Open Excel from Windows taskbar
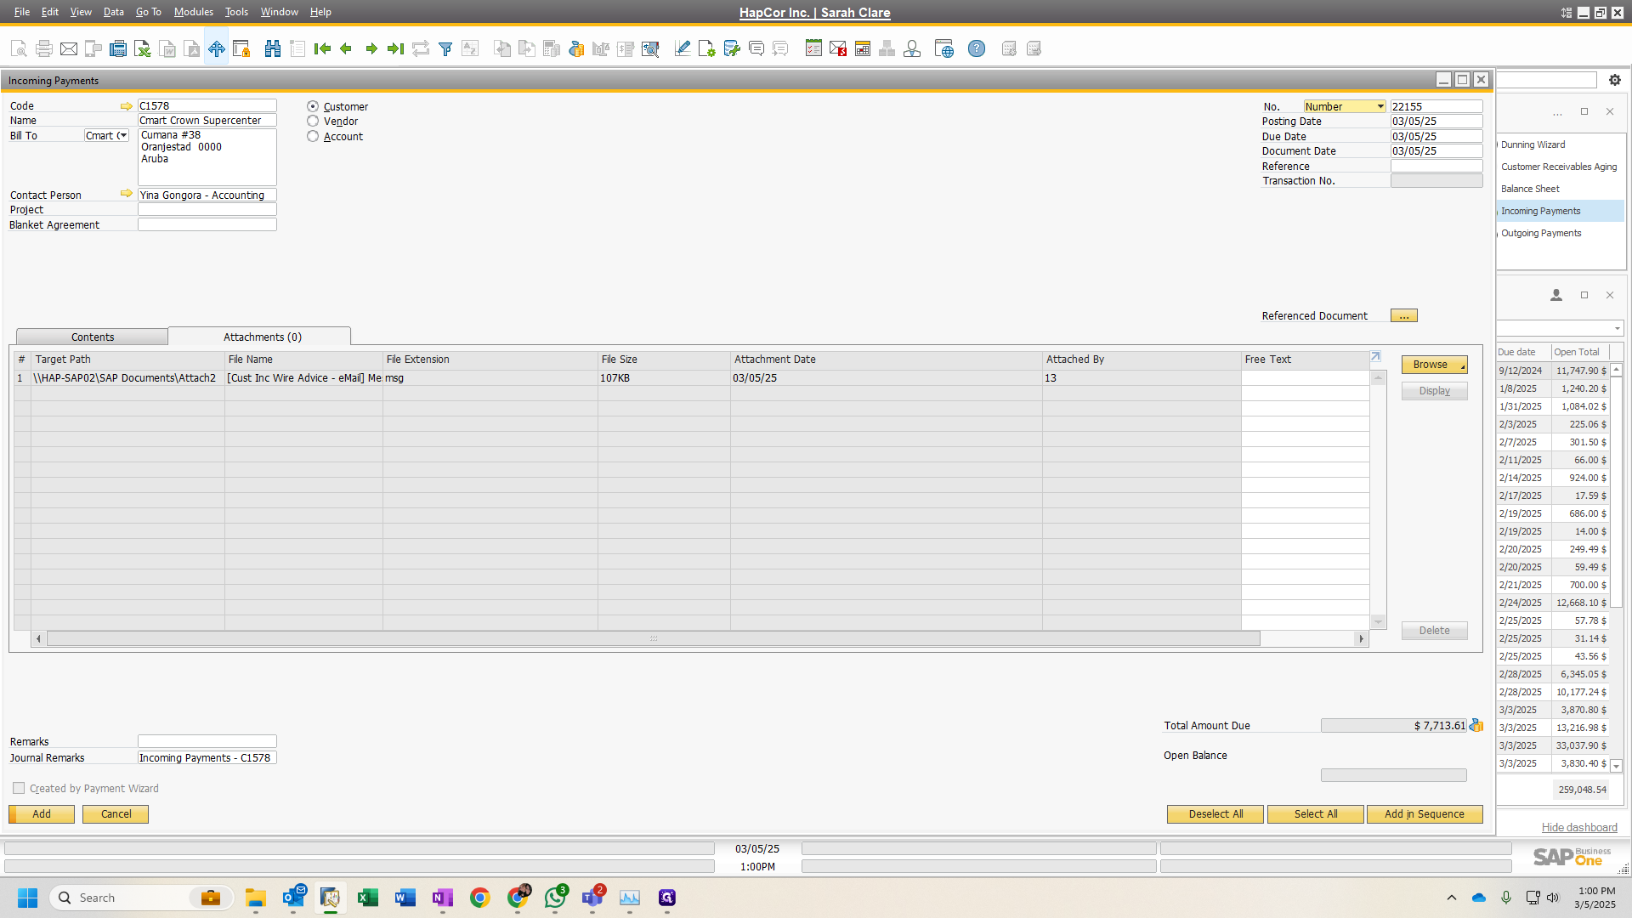The height and width of the screenshot is (918, 1632). coord(368,898)
